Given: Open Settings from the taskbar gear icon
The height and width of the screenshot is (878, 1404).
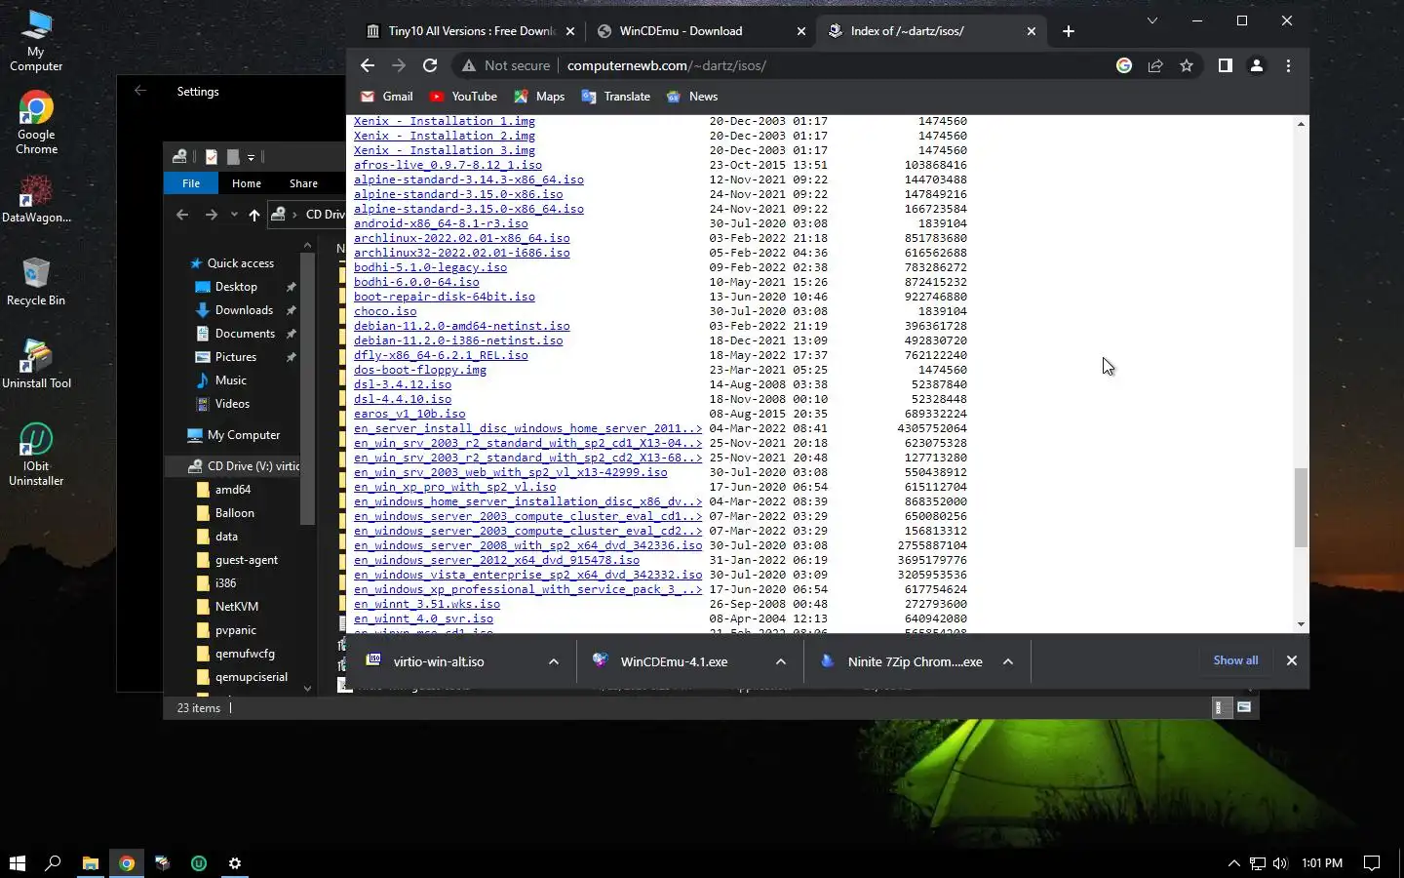Looking at the screenshot, I should tap(235, 863).
